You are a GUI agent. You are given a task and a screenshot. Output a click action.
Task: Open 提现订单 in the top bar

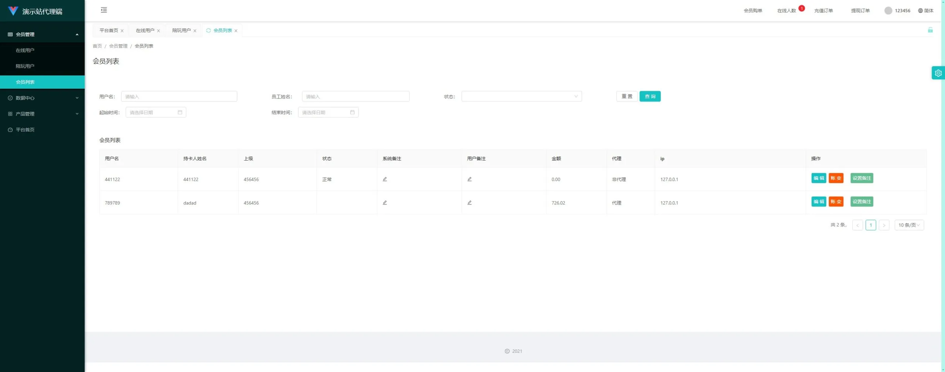[860, 11]
